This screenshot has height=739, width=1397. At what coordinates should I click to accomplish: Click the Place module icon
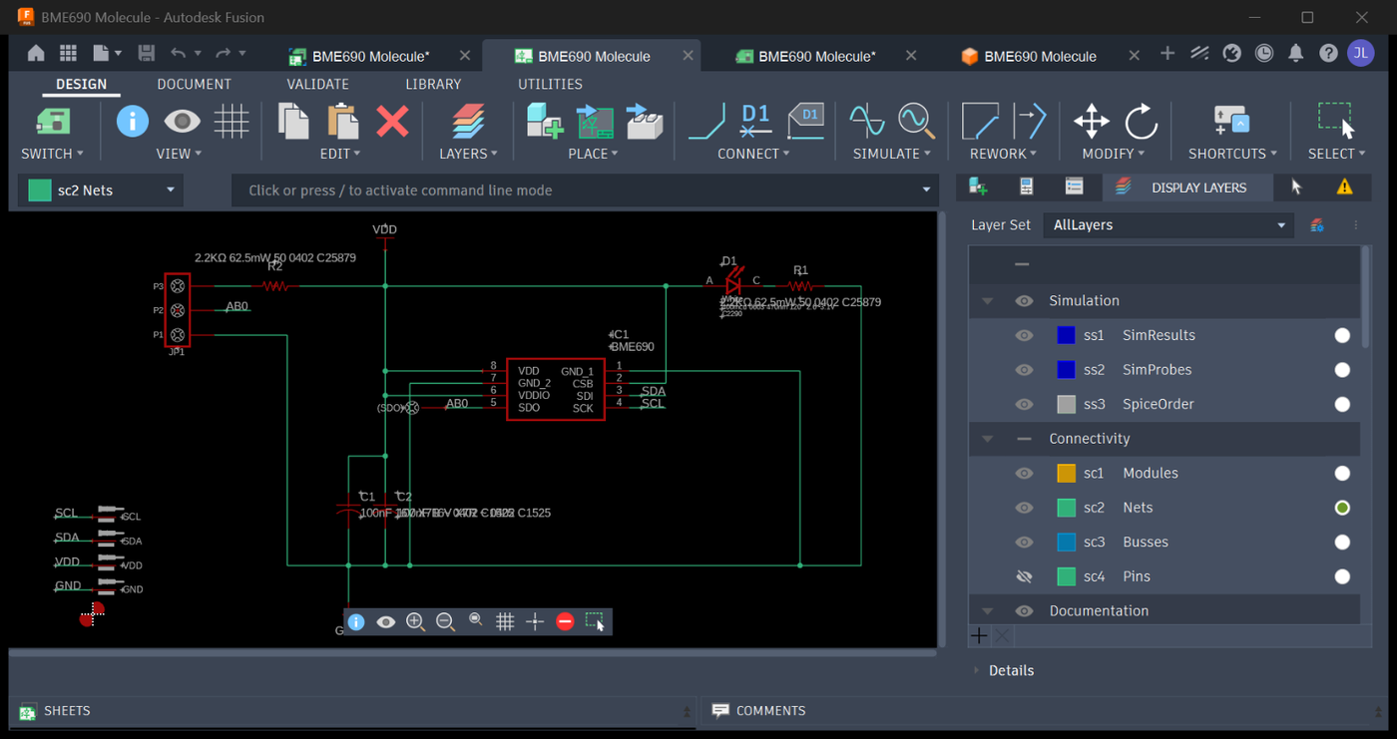point(645,122)
